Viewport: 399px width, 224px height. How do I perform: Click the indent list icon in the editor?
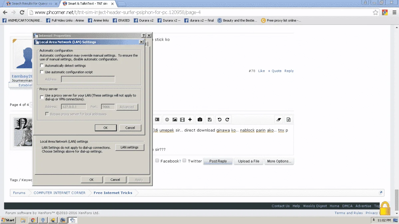(157, 120)
